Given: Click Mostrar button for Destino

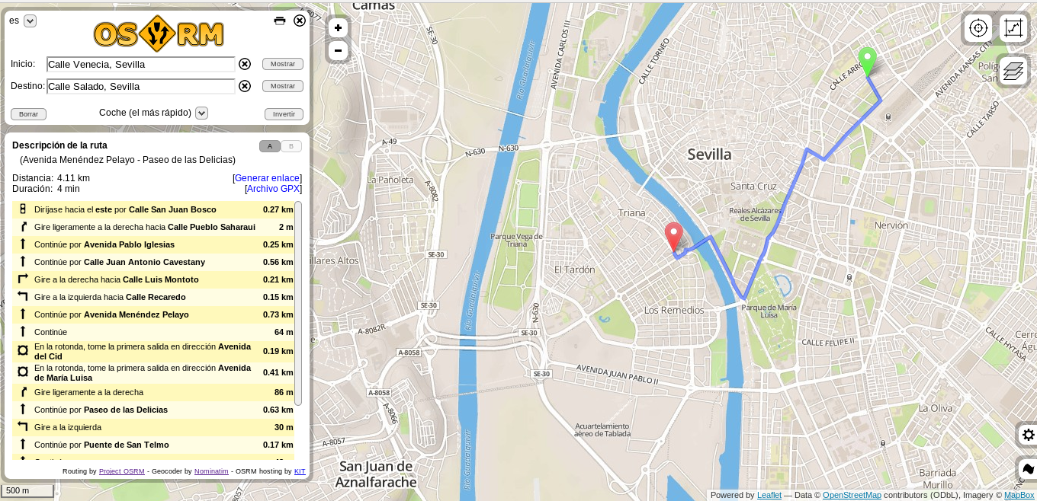Looking at the screenshot, I should coord(283,86).
